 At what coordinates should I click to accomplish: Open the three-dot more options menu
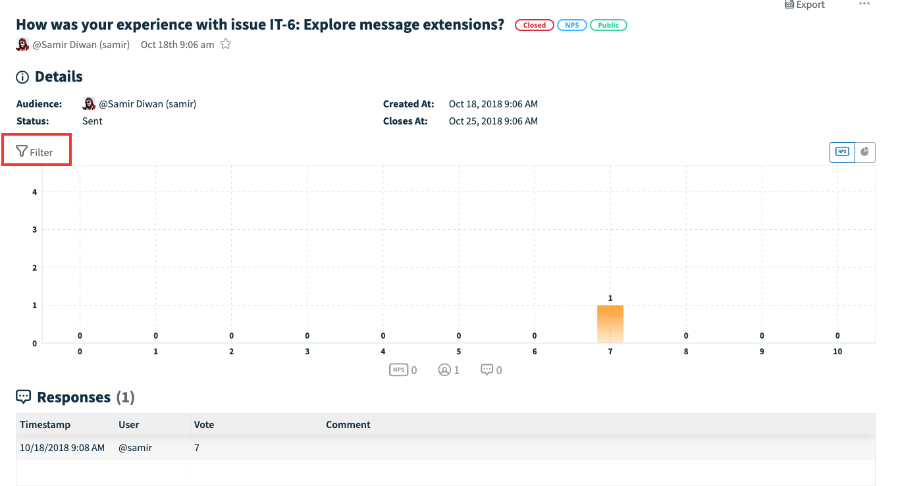[864, 4]
